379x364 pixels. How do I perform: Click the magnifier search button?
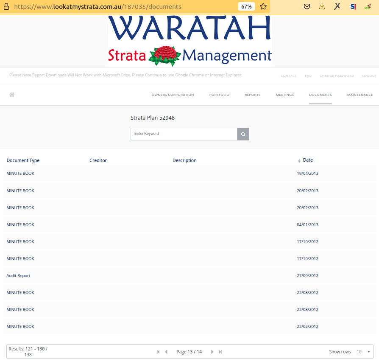(243, 134)
